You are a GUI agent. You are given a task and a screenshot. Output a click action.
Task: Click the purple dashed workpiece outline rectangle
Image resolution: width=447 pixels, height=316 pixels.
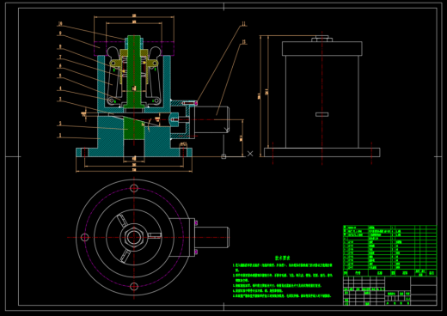[x=134, y=48]
